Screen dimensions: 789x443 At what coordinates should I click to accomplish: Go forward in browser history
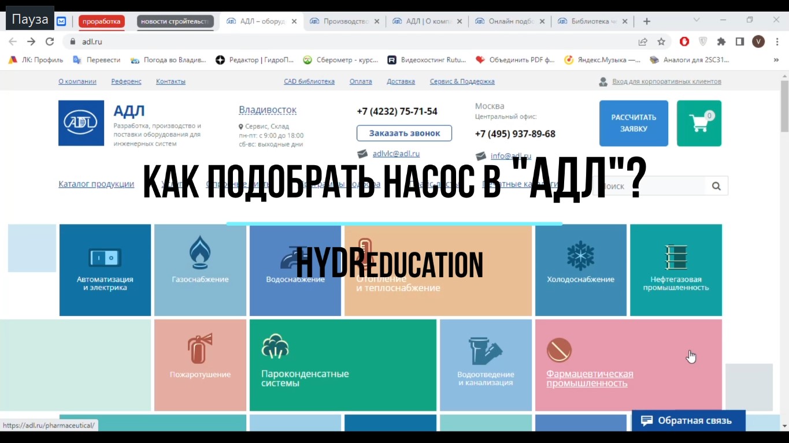pos(31,42)
